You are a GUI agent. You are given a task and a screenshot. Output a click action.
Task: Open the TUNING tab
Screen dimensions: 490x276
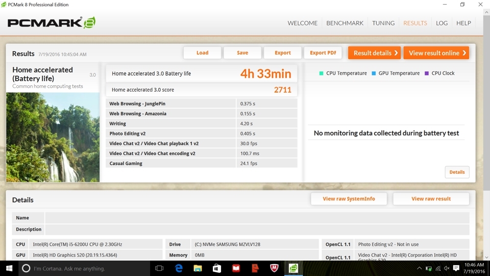[383, 23]
